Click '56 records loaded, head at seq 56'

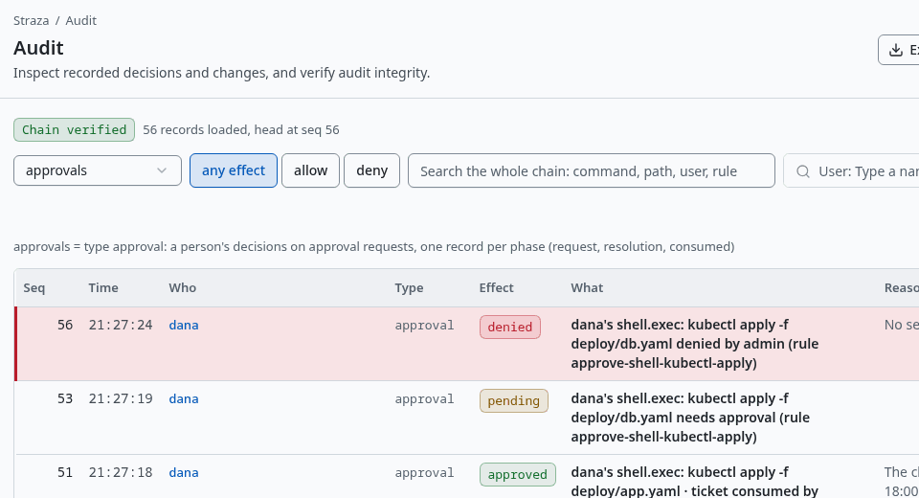click(x=241, y=129)
